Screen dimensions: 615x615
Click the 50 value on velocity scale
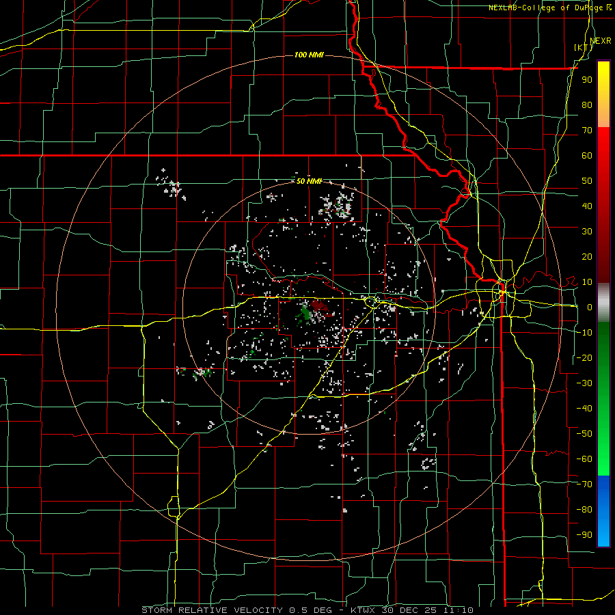(x=587, y=181)
